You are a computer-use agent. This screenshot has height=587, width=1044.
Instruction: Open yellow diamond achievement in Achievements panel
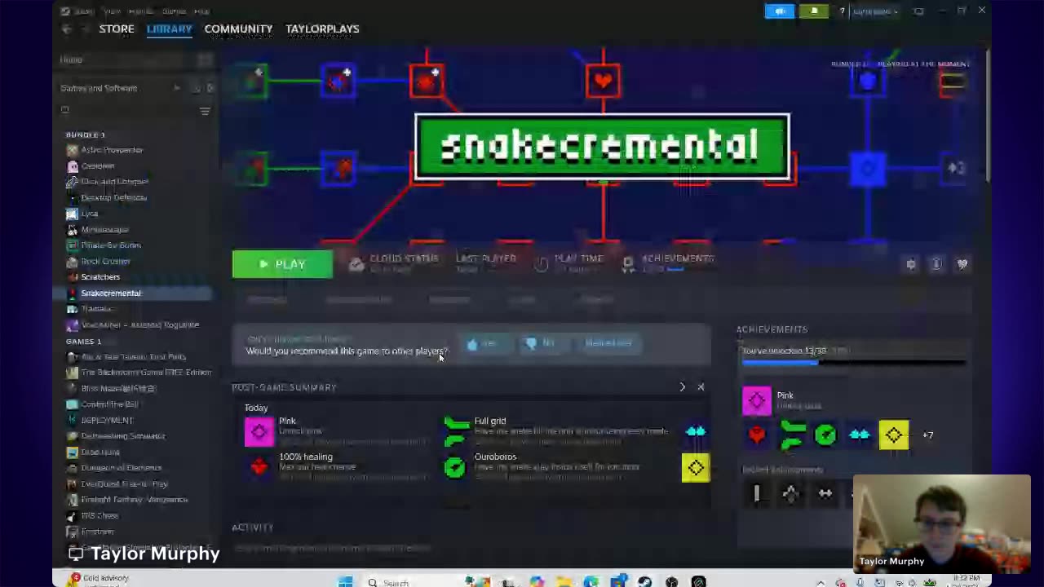pos(894,435)
